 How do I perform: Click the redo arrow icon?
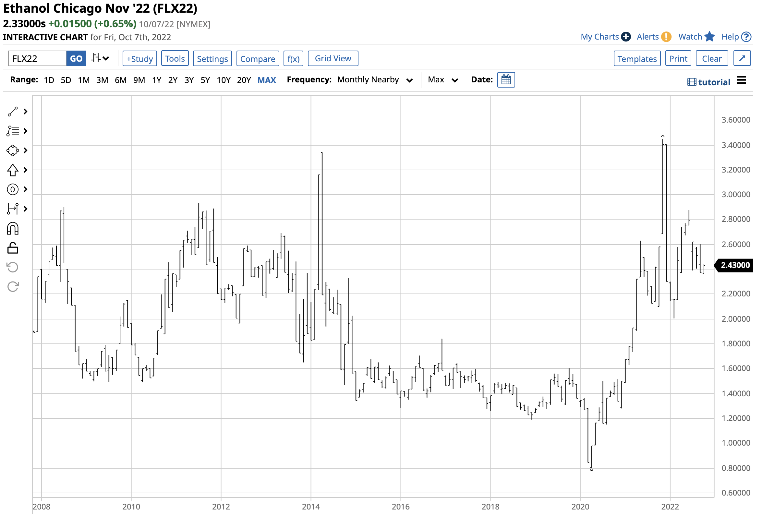click(12, 287)
